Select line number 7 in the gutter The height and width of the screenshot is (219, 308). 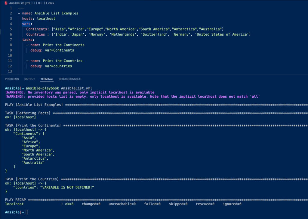[11, 39]
